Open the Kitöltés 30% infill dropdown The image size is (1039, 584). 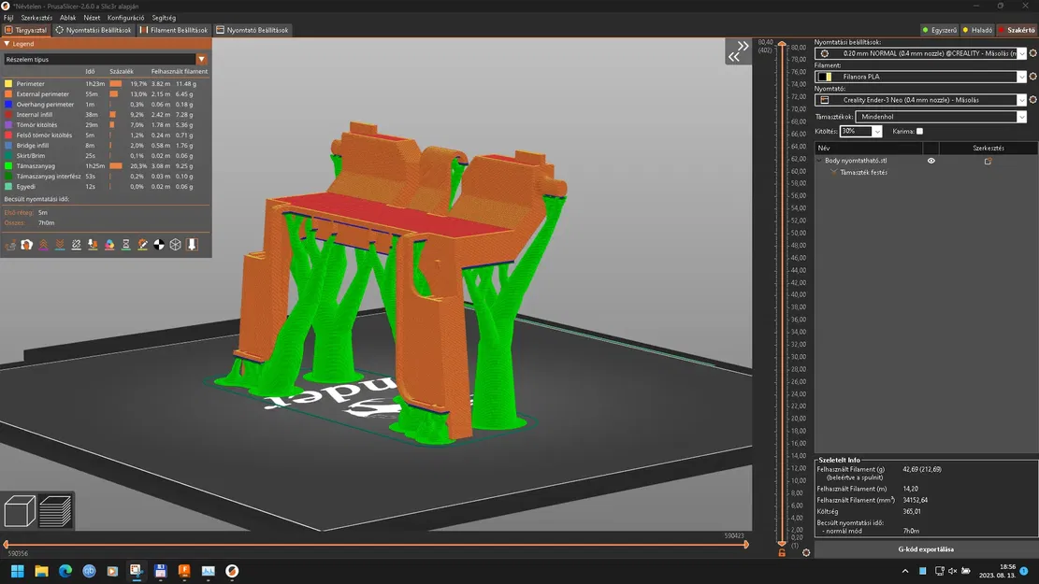pos(860,131)
